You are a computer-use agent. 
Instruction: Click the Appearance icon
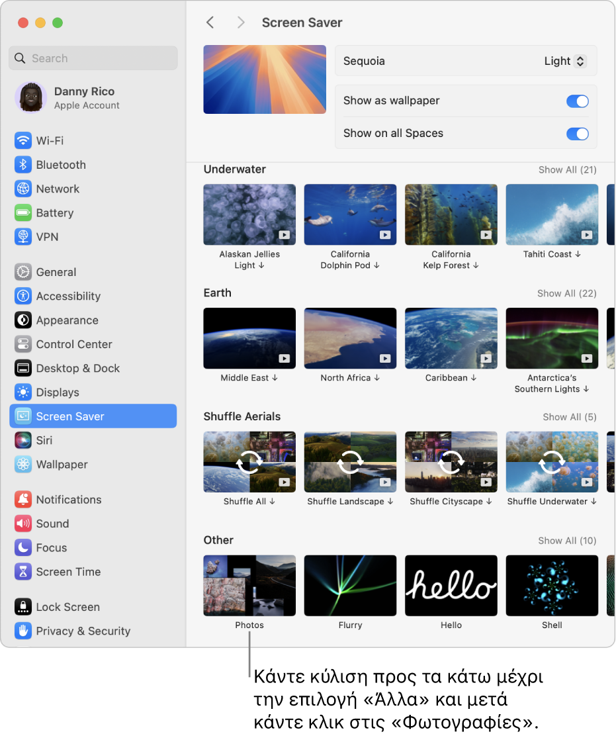point(23,320)
